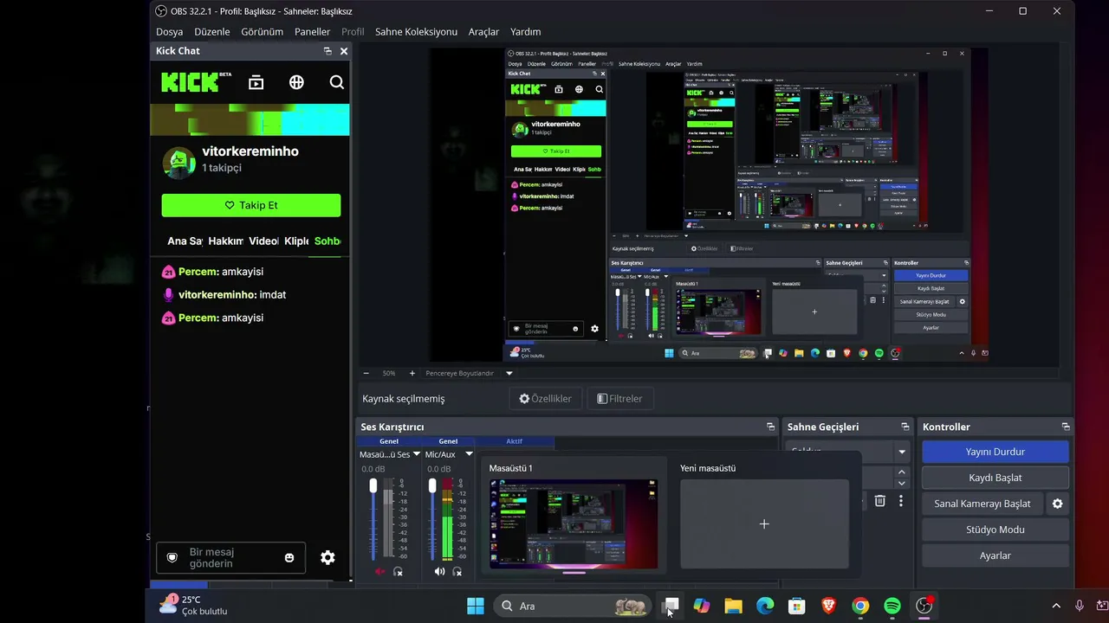The image size is (1109, 623).
Task: Open File Explorer from the taskbar
Action: pos(734,606)
